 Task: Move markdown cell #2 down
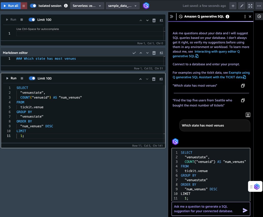coord(147,53)
